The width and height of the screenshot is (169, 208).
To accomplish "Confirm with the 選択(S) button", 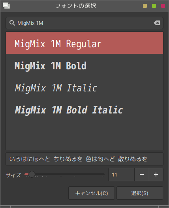I will point(140,193).
